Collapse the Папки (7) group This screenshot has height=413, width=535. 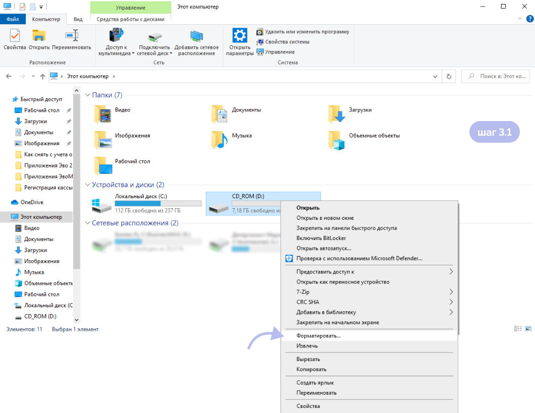coord(88,95)
